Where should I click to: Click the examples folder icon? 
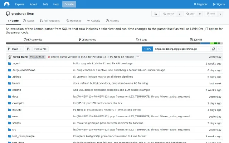[x=10, y=103]
